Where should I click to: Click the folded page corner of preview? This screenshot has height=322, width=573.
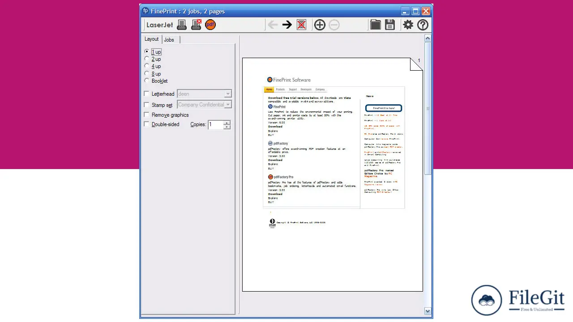[417, 64]
